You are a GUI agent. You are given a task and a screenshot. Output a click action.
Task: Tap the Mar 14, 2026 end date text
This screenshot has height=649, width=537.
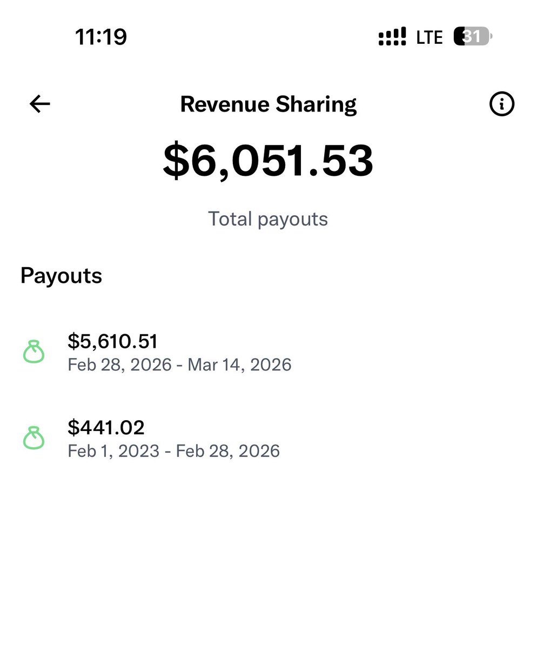[239, 365]
